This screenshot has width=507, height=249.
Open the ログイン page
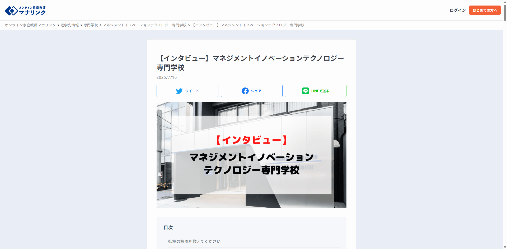point(457,10)
